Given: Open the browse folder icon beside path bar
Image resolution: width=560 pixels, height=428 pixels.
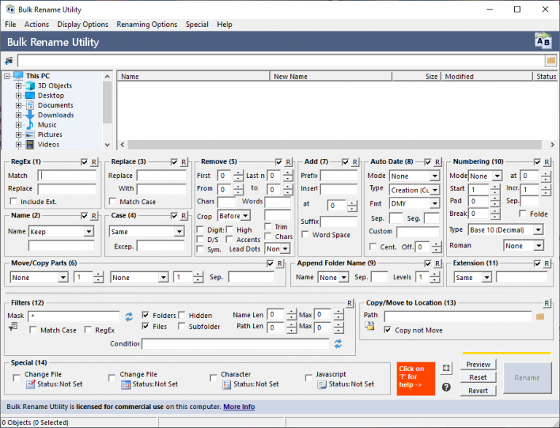Looking at the screenshot, I should [x=551, y=61].
